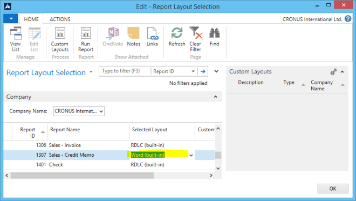This screenshot has height=201, width=356.
Task: Expand the filter pane chevron
Action: pos(216,71)
